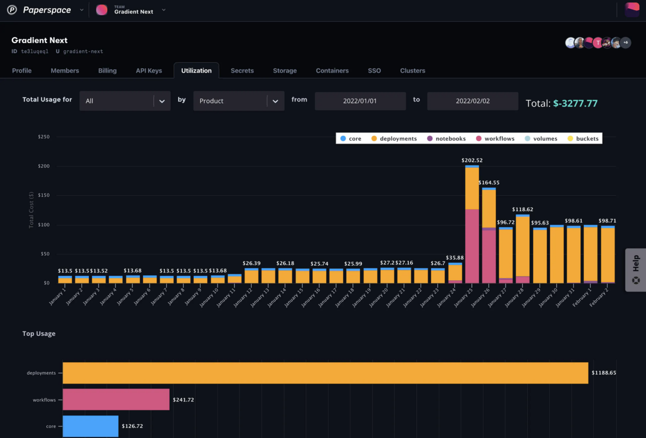Screen dimensions: 646x438
Task: Click the Paperspace logo icon
Action: (12, 10)
